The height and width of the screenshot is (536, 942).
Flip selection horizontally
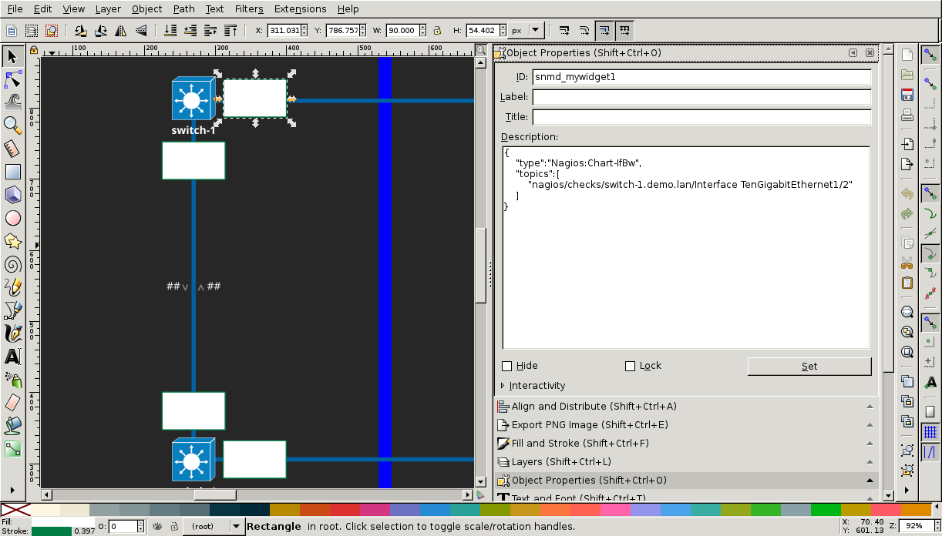point(121,31)
